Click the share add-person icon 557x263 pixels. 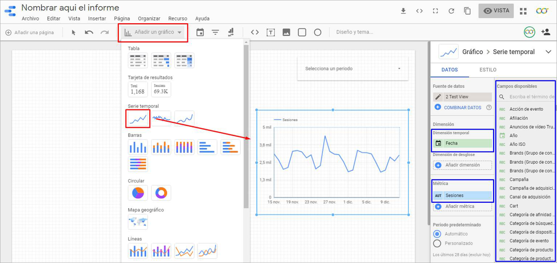(545, 32)
